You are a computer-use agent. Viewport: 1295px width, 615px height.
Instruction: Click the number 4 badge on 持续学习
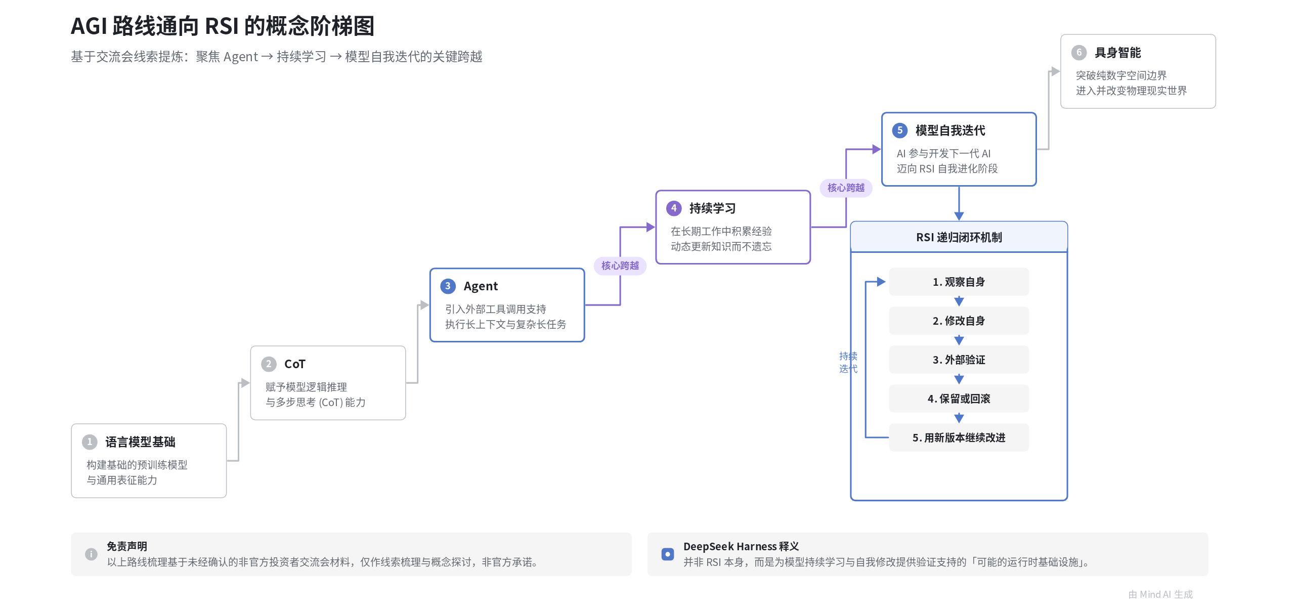674,208
